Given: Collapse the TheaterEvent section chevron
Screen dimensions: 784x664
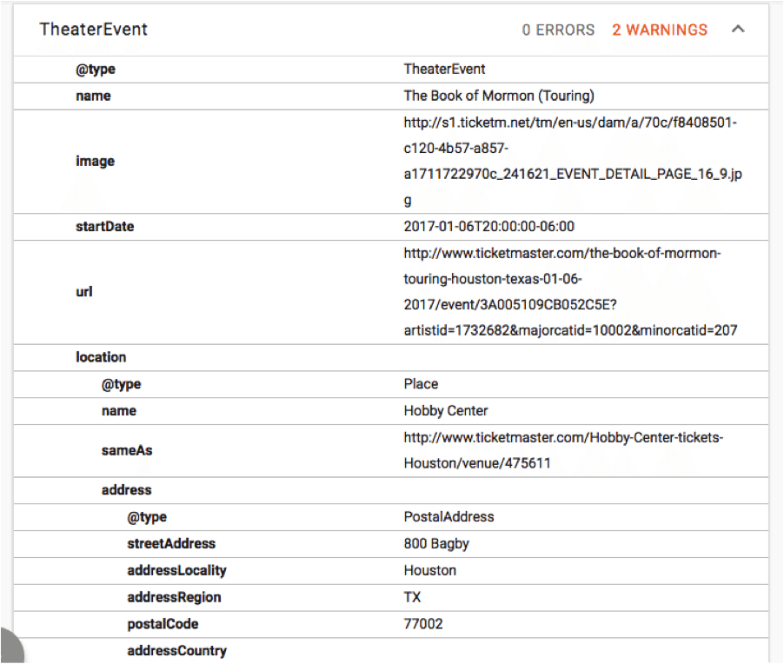Looking at the screenshot, I should click(x=738, y=29).
